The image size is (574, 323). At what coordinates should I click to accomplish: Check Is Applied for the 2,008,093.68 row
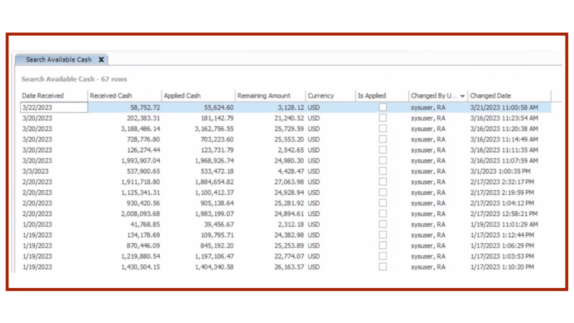(x=383, y=214)
